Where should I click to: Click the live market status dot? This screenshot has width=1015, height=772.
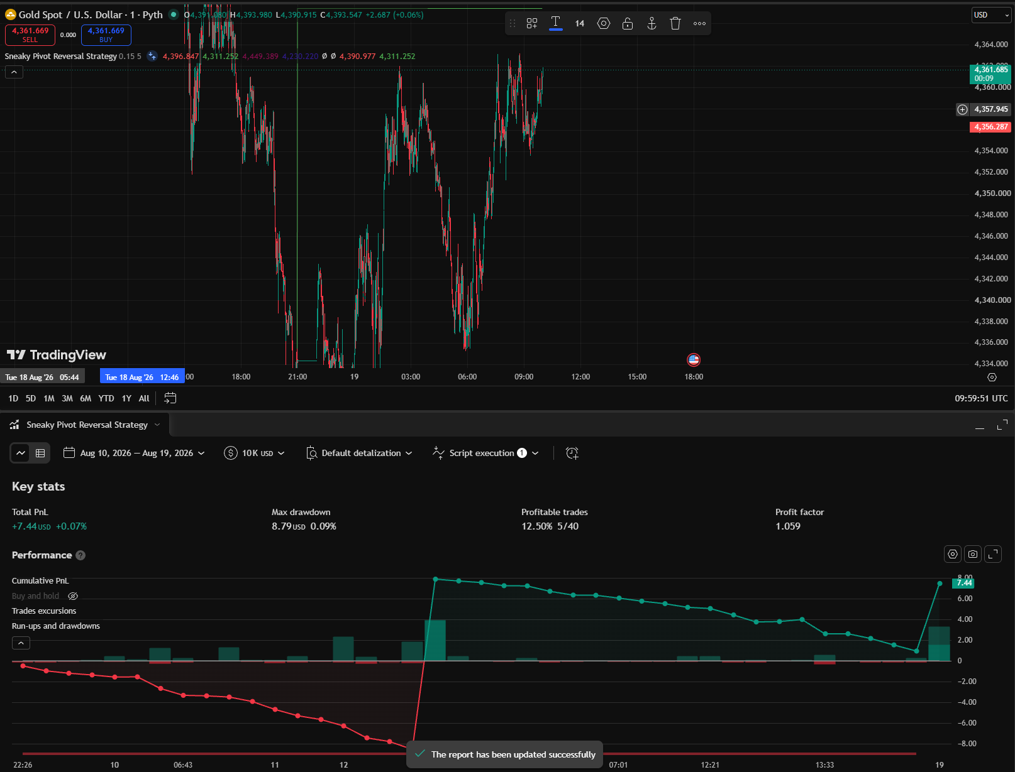tap(174, 14)
